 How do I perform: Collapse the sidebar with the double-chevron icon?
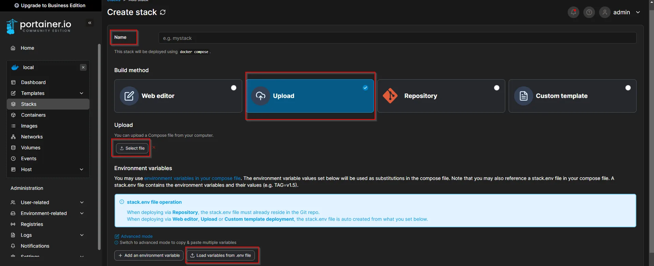click(90, 23)
